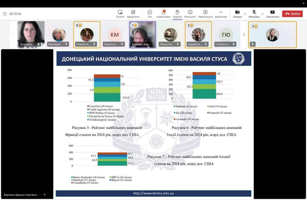Expand the microphone options chevron
Screen dimensions: 307x200
(262, 14)
